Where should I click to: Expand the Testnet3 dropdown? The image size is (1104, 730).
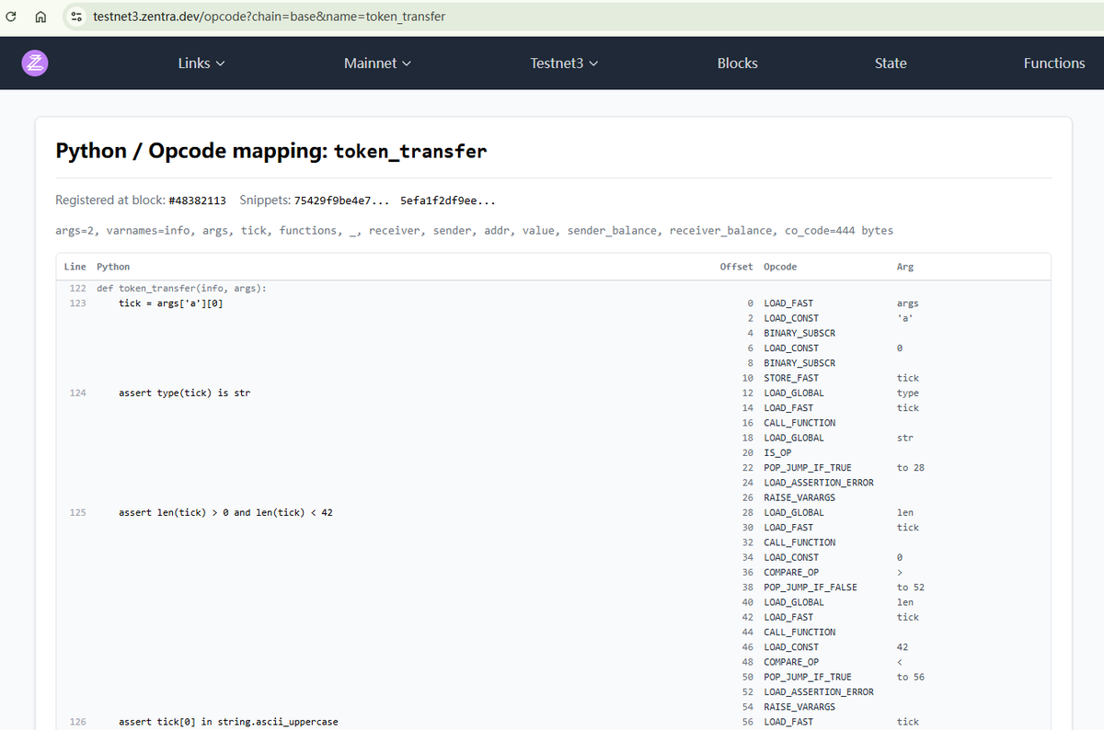565,63
